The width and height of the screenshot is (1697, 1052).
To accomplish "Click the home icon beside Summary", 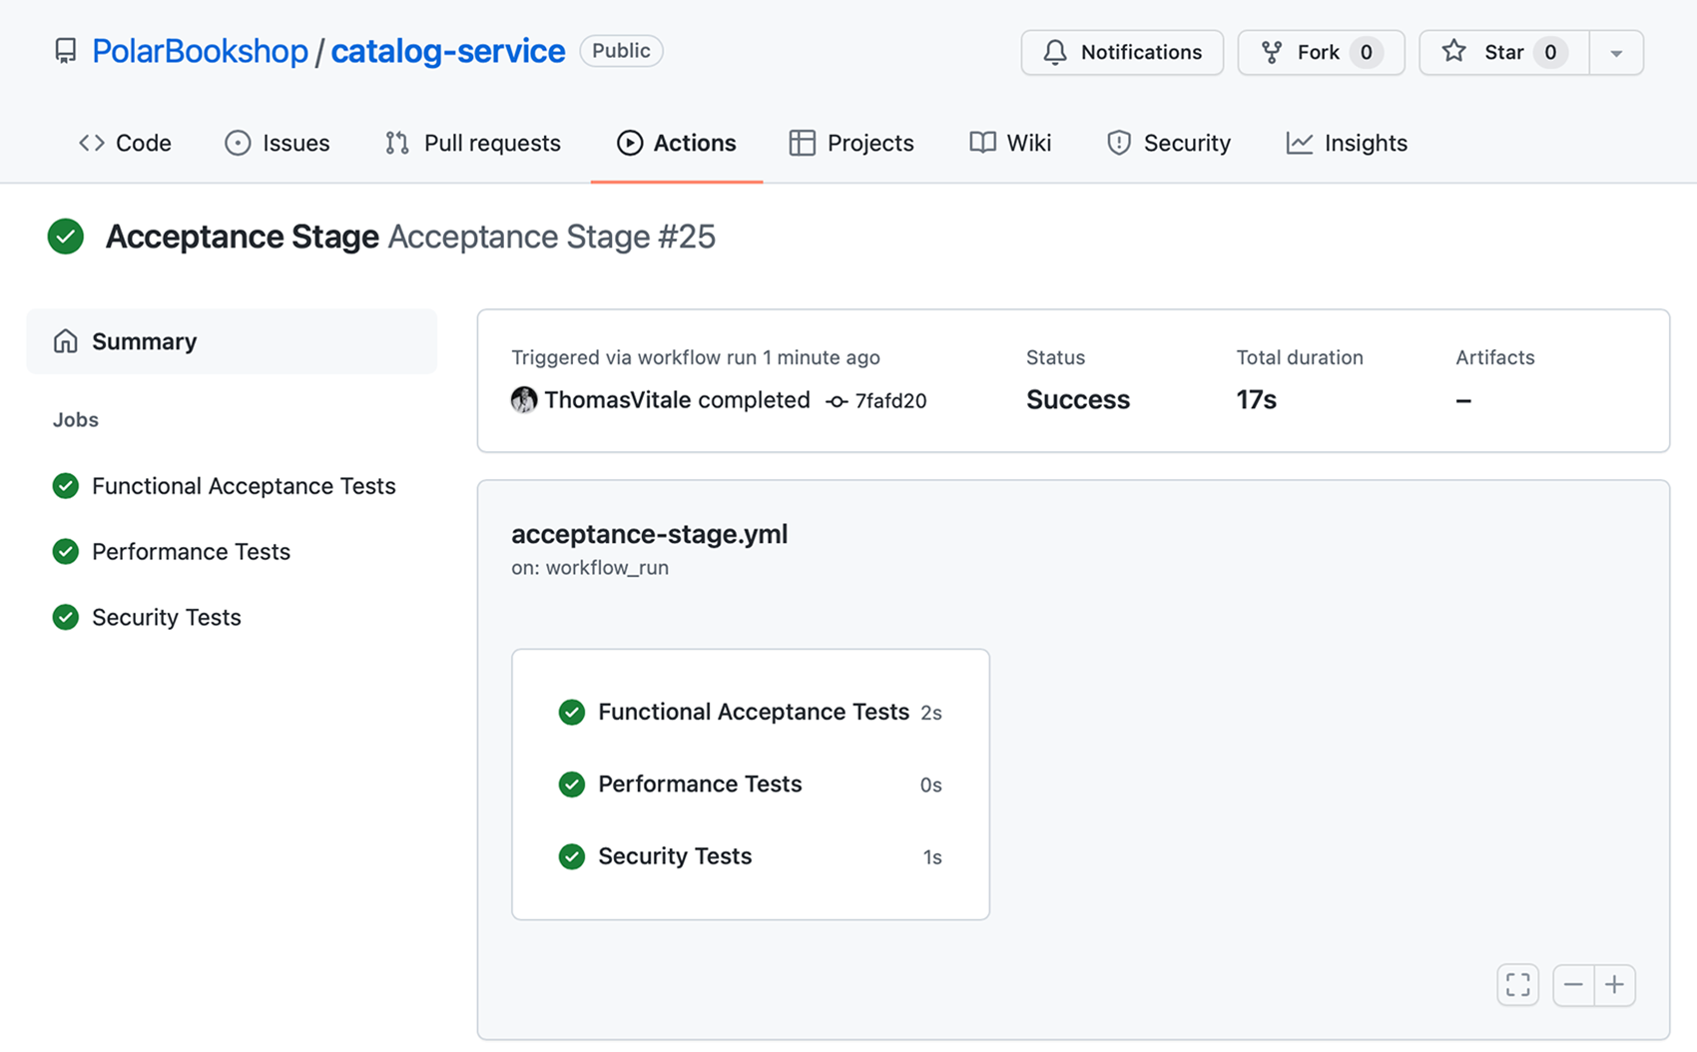I will click(x=66, y=341).
